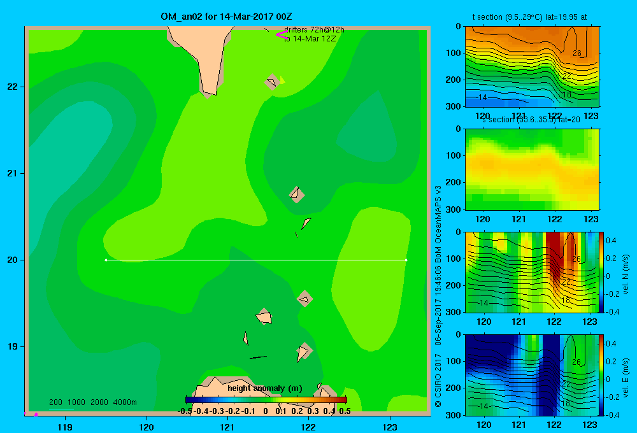Click the "0.5" tick on the height anomaly bar

pos(345,411)
